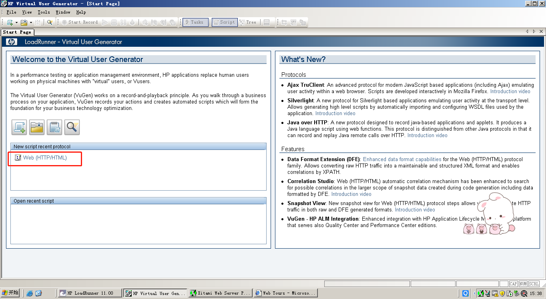Click the Run (play) toolbar icon
The height and width of the screenshot is (299, 546).
(x=105, y=22)
